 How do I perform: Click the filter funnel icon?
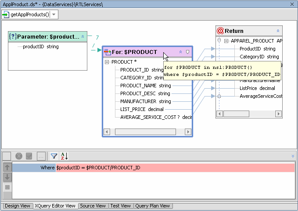coord(54,156)
